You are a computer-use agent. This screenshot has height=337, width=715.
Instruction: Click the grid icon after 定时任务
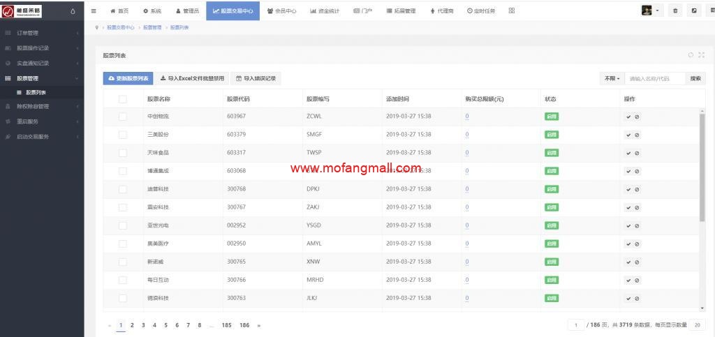pos(512,10)
